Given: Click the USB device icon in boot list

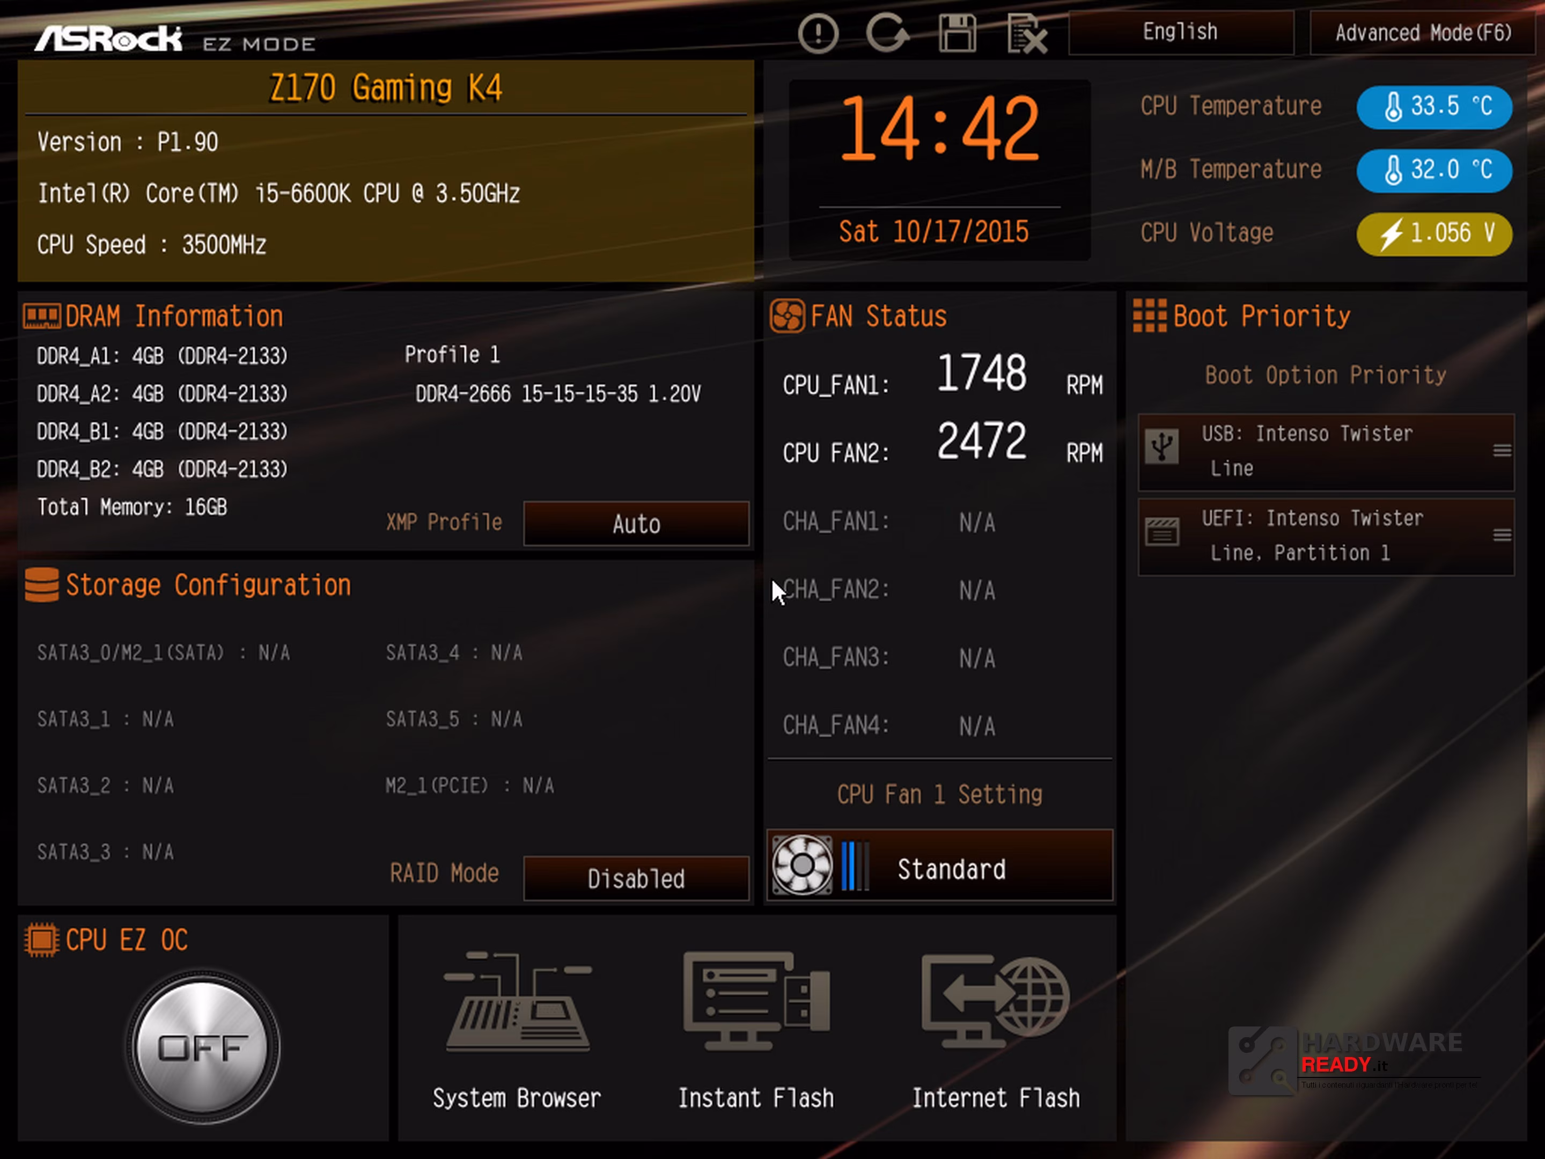Looking at the screenshot, I should pos(1161,446).
